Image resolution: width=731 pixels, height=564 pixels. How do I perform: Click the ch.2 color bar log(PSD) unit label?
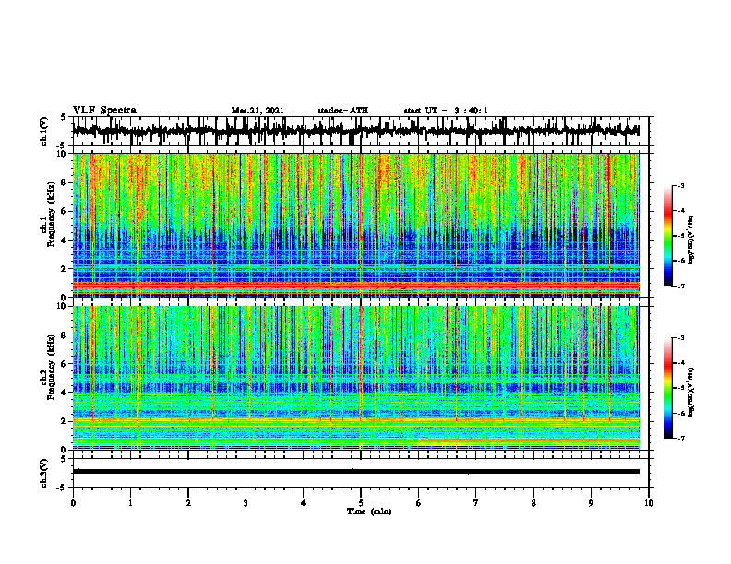click(x=691, y=391)
